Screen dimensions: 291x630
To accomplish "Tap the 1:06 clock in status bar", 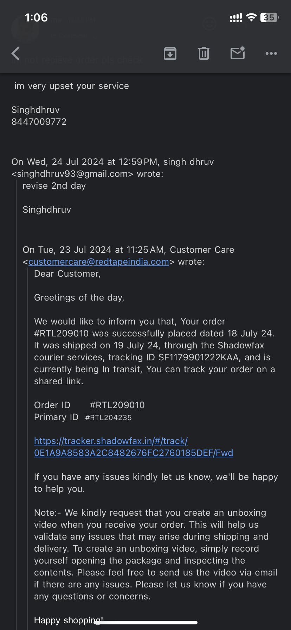I will (x=36, y=18).
